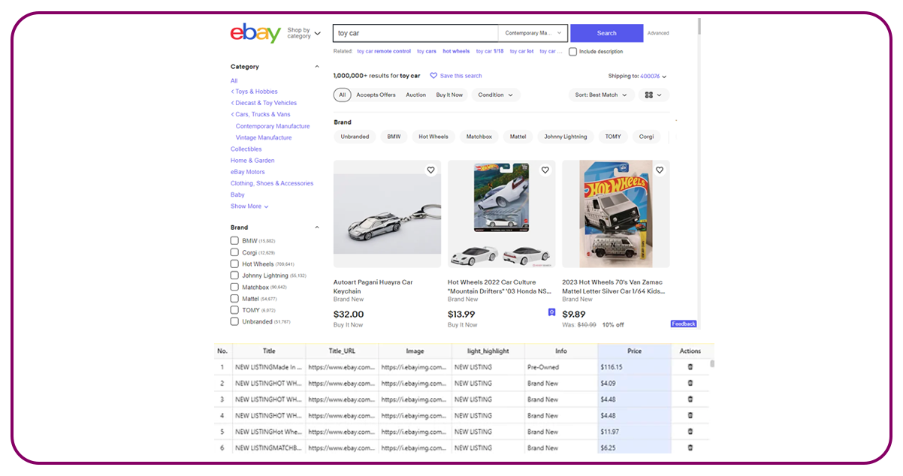Open the toy car remote control related search
Viewport: 903px width, 476px height.
point(384,52)
